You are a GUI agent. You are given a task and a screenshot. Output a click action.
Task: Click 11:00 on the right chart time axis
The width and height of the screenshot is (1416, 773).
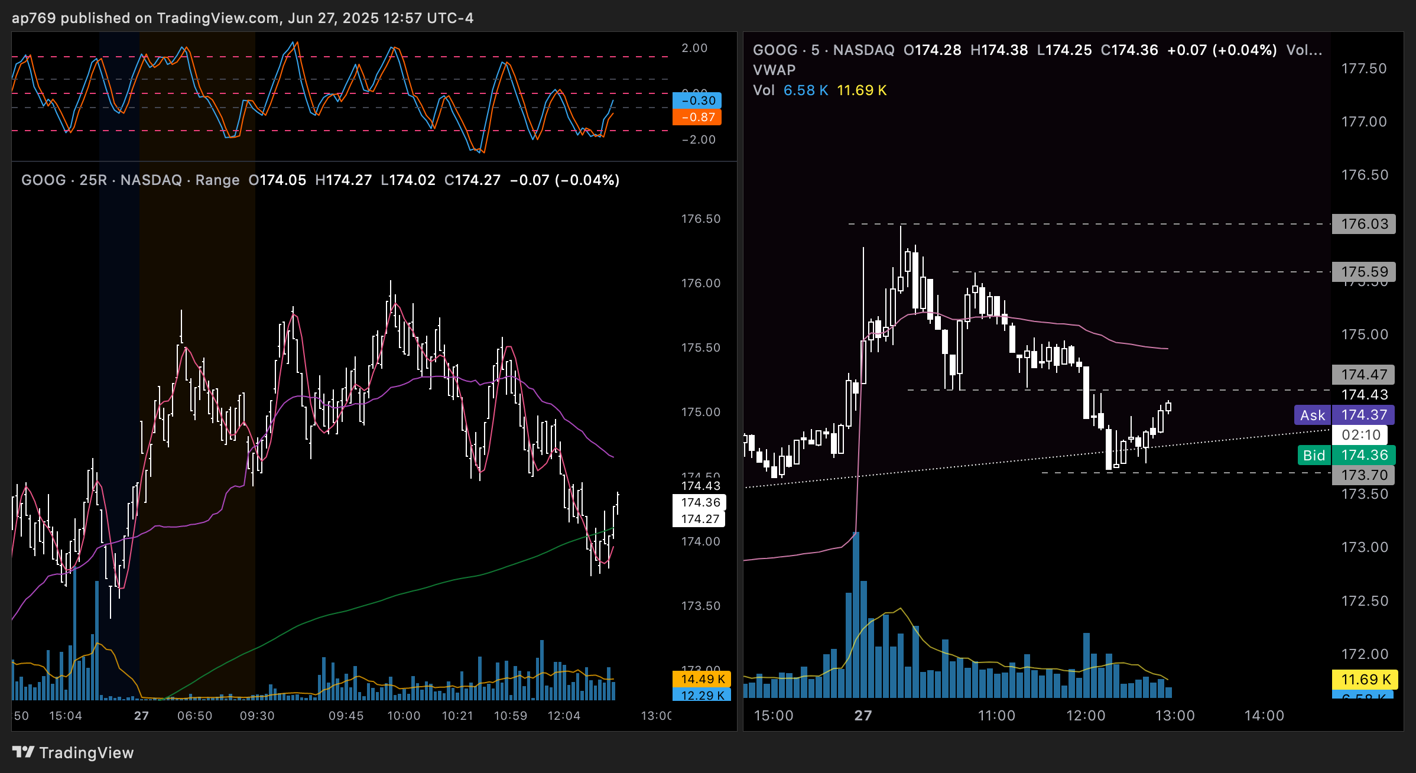(996, 716)
